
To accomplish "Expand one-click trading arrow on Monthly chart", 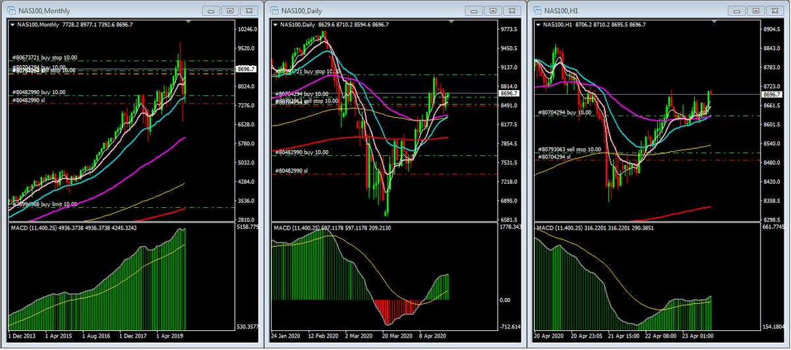I will 11,24.
